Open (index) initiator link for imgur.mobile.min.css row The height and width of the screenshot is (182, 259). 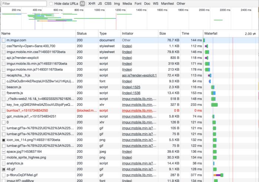(127, 52)
